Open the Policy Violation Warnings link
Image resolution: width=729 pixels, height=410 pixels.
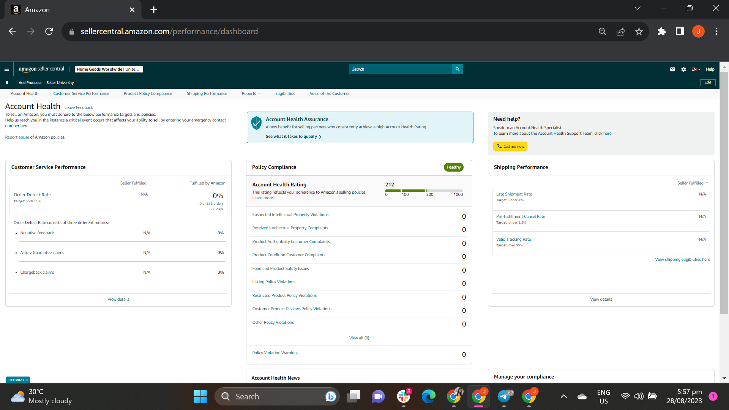275,353
